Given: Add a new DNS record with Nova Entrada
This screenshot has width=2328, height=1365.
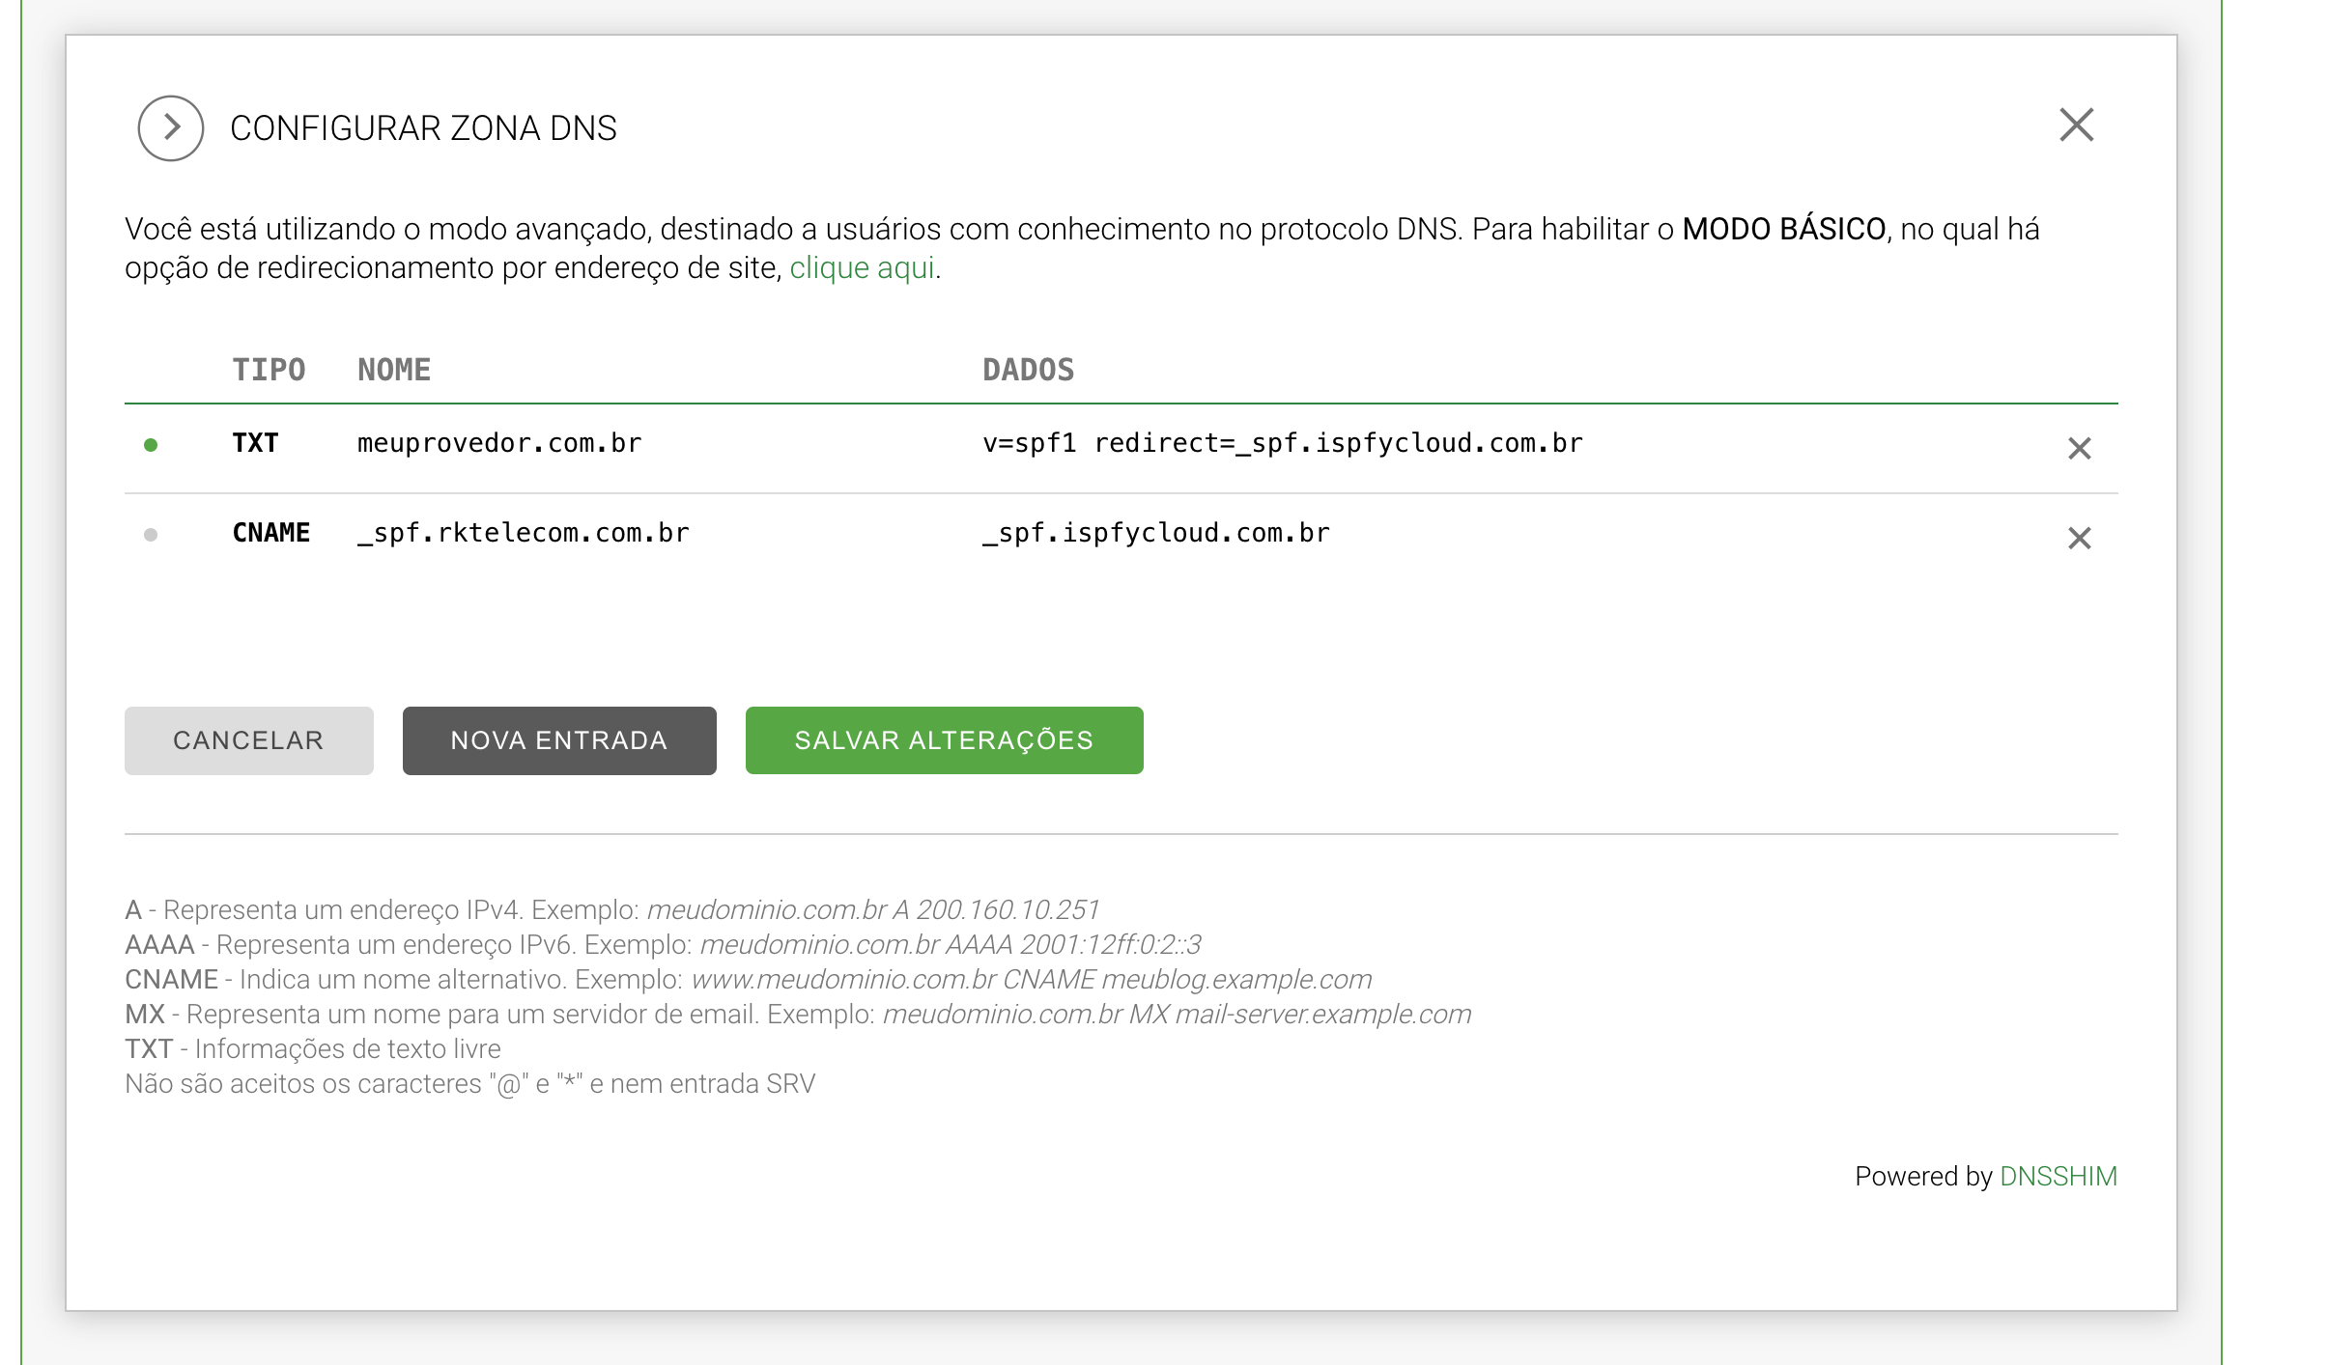Looking at the screenshot, I should (x=559, y=740).
